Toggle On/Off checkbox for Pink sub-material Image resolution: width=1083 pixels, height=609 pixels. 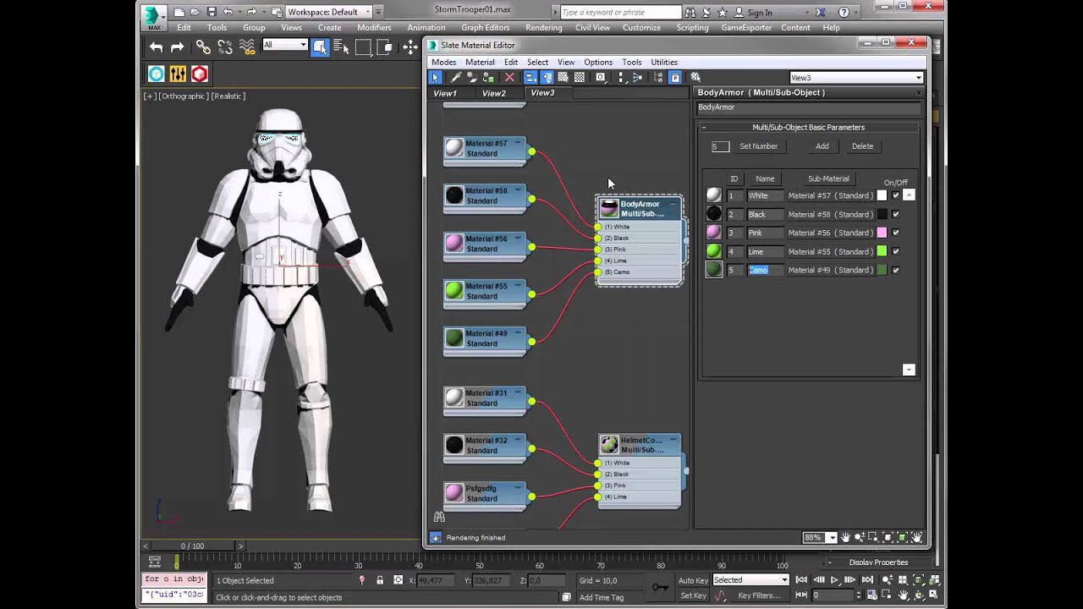(x=895, y=233)
